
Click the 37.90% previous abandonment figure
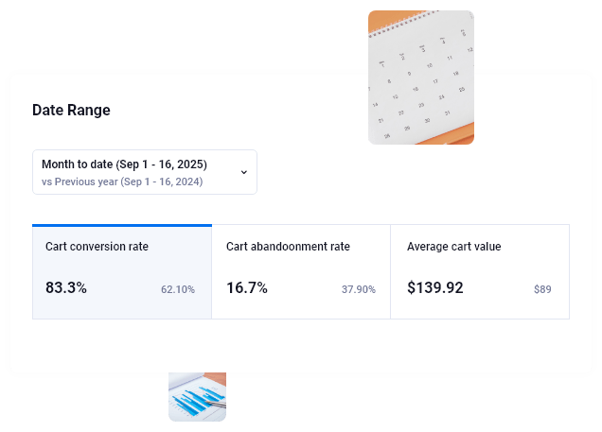359,289
